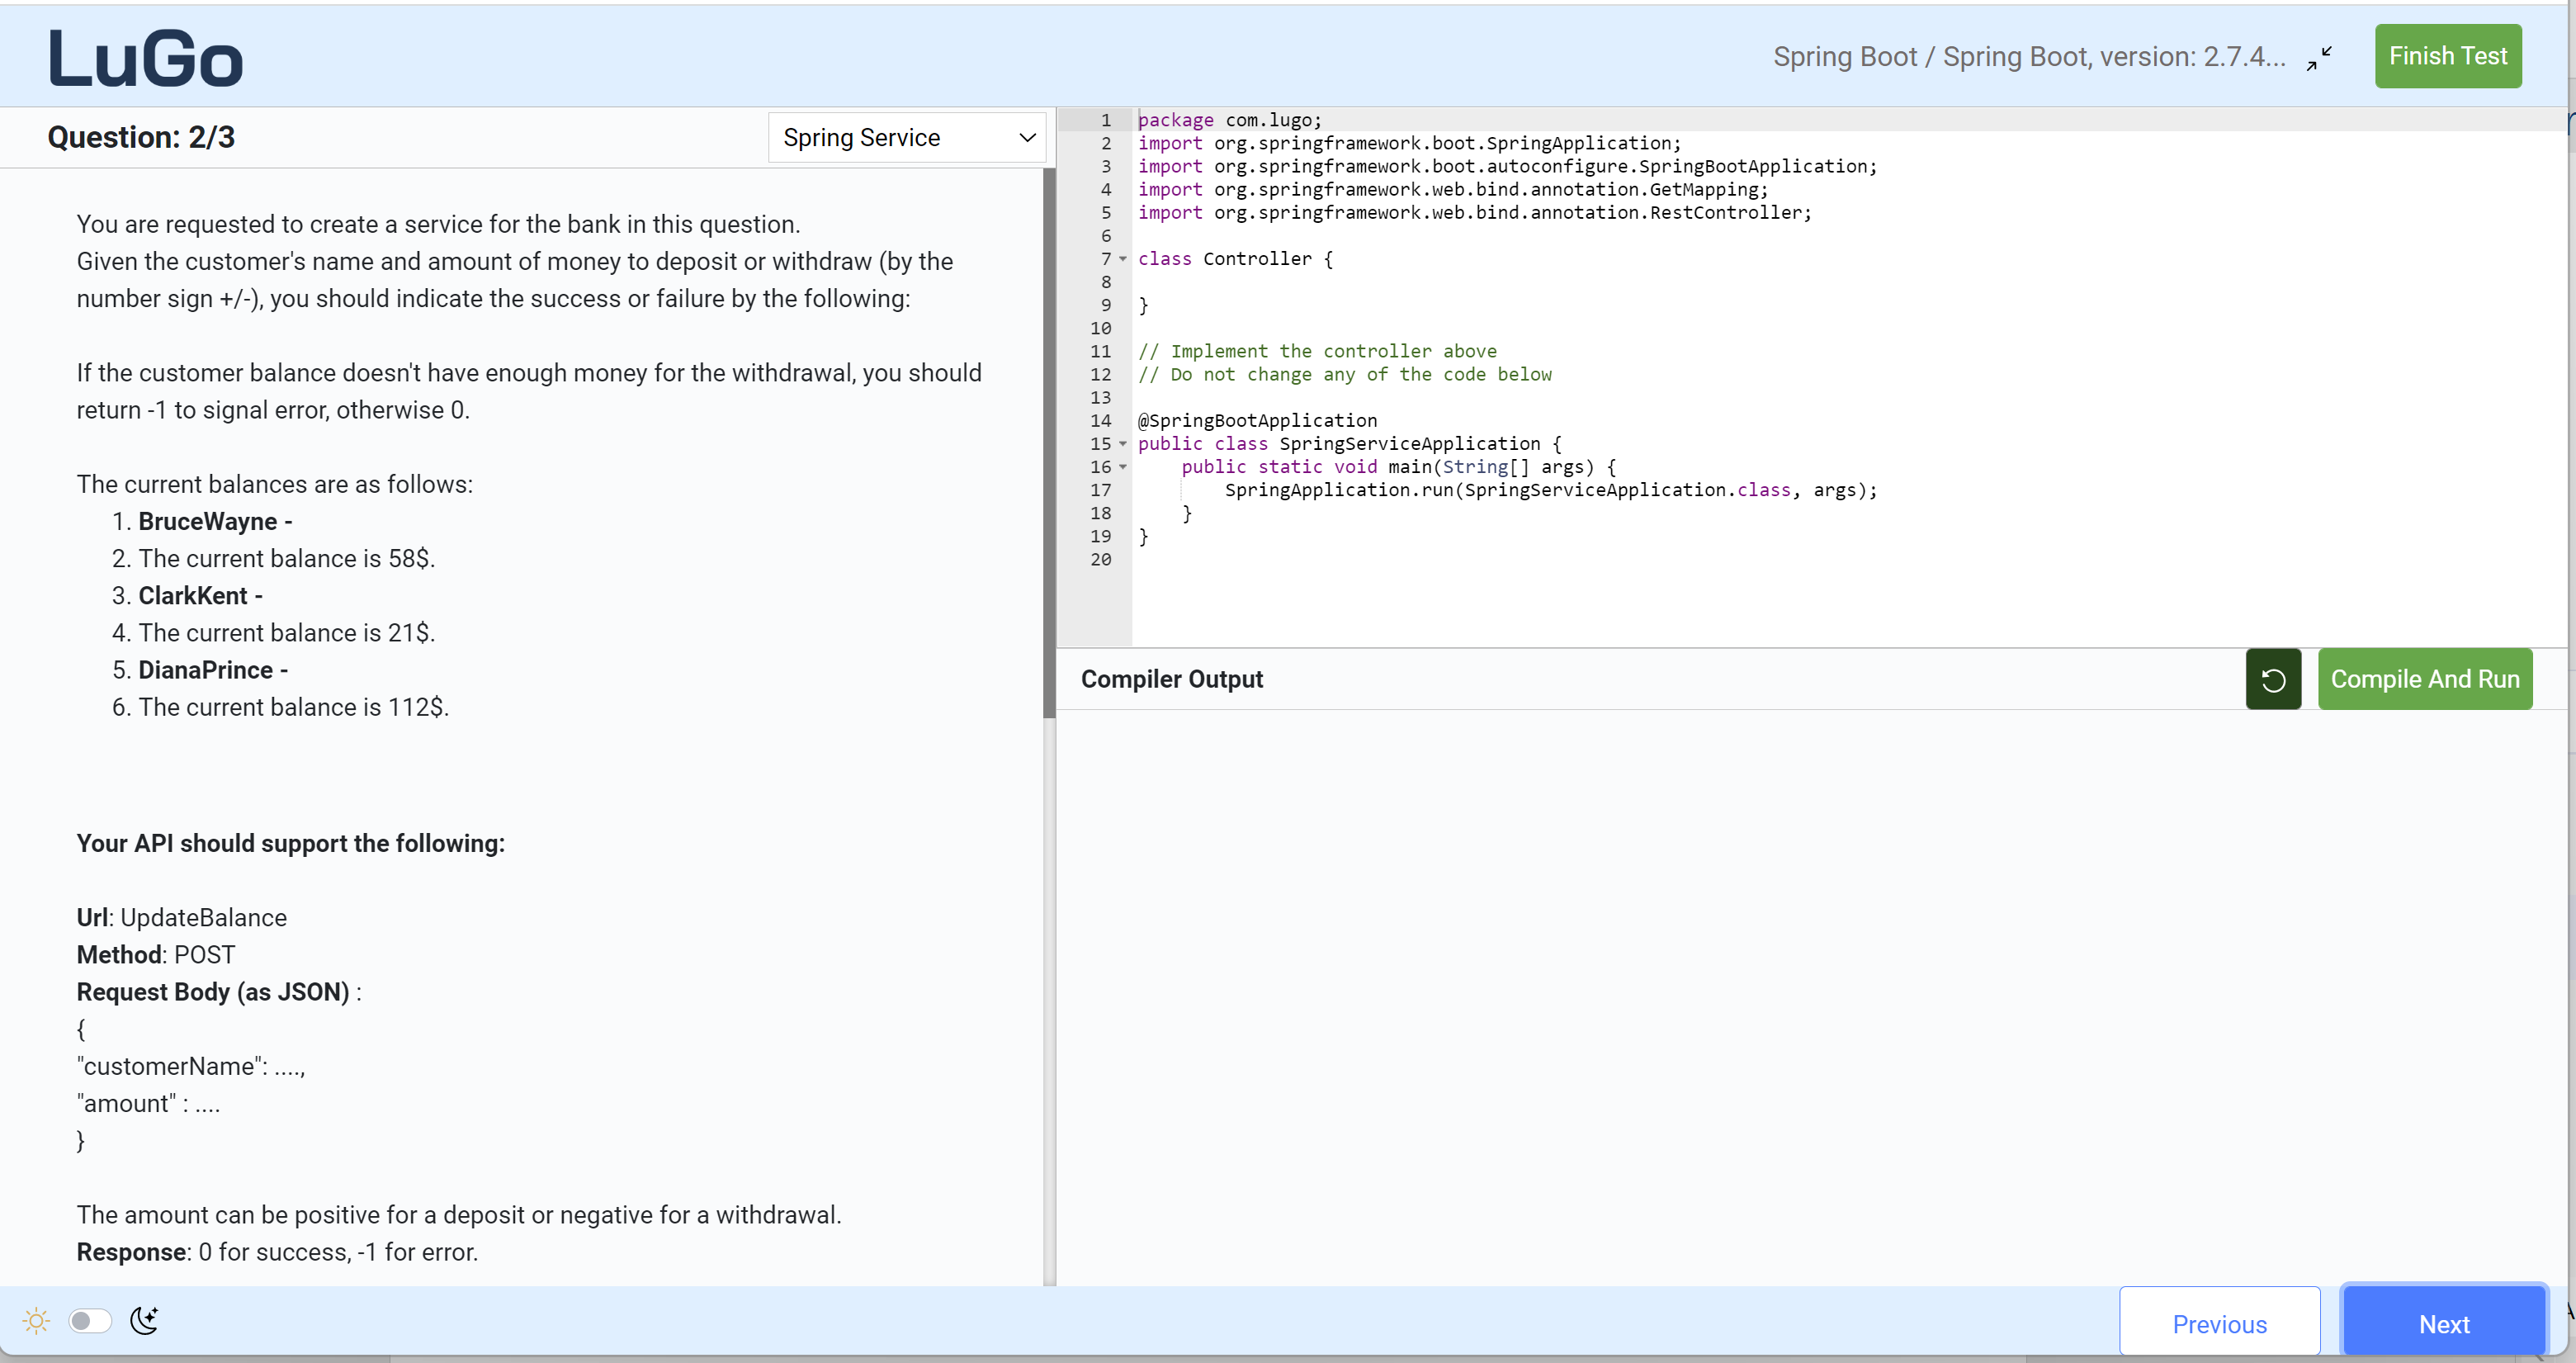Reset the code using the circular arrow icon
This screenshot has width=2576, height=1363.
coord(2272,679)
